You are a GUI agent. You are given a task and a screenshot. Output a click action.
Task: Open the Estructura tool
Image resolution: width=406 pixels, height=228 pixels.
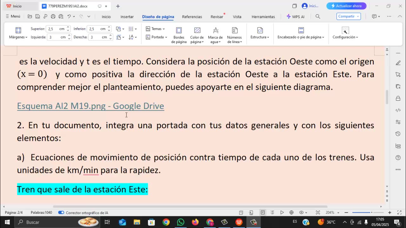(260, 30)
